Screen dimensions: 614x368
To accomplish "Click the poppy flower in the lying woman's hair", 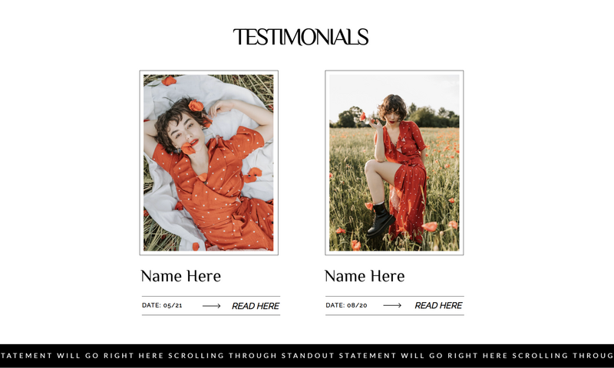I will coord(196,106).
